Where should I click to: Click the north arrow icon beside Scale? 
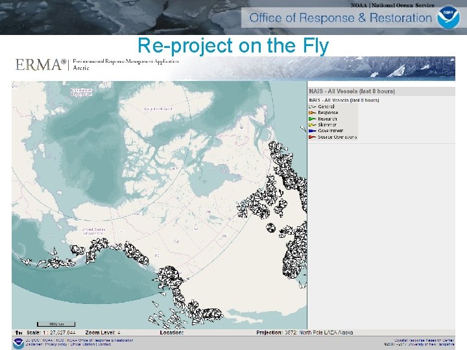click(x=19, y=332)
